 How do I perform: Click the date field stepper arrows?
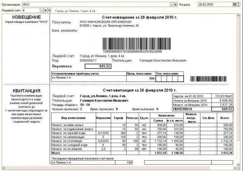click(x=239, y=5)
